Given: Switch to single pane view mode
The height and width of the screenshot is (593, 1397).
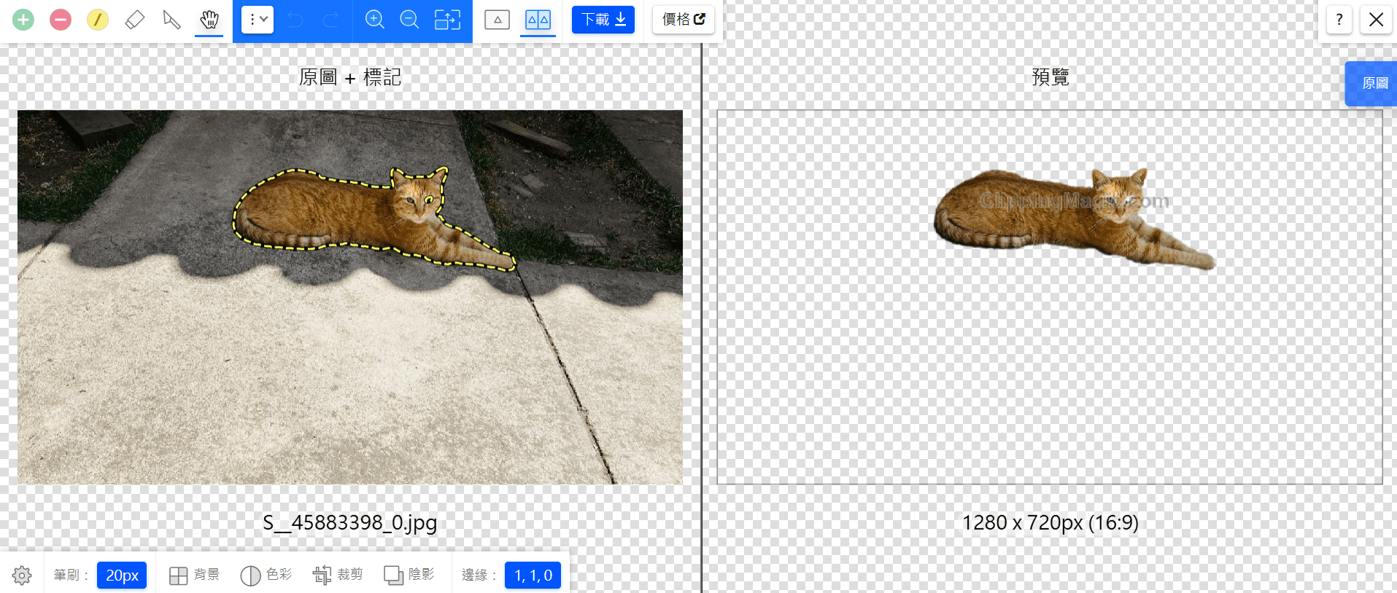Looking at the screenshot, I should (498, 20).
